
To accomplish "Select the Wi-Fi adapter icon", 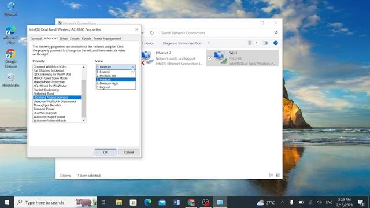I will (221, 58).
